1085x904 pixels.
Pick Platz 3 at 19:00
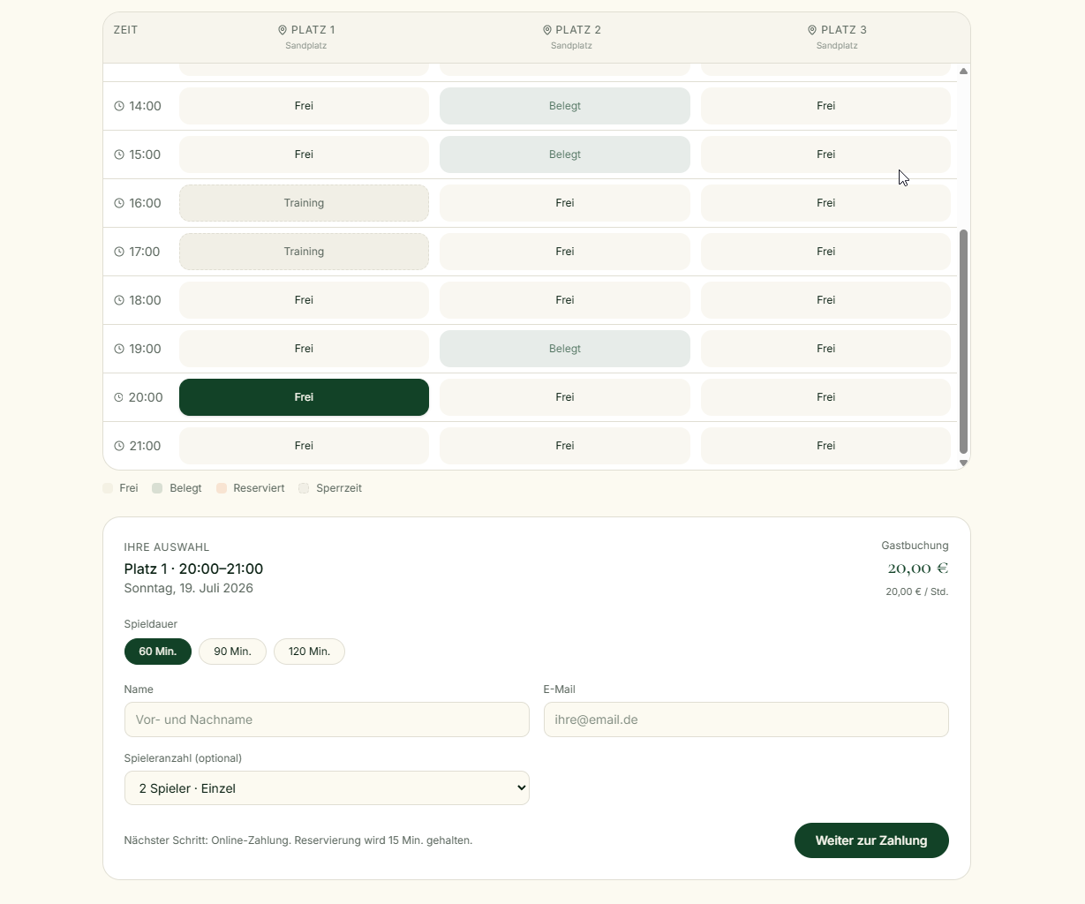tap(825, 349)
